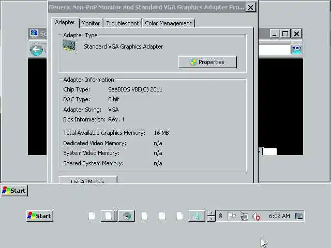Show hidden tray icons chevron
The image size is (331, 248).
220,216
